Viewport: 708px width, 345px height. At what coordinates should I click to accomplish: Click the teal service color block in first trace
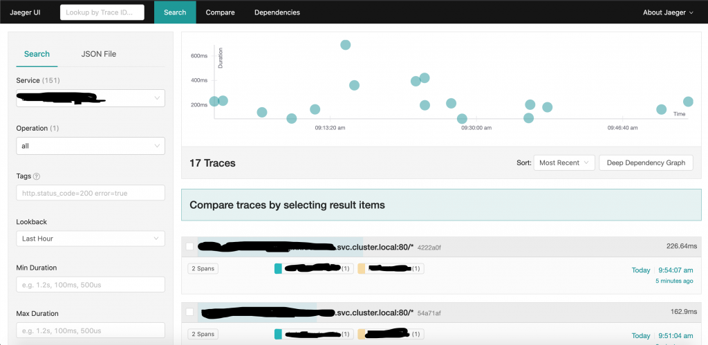[x=278, y=269]
